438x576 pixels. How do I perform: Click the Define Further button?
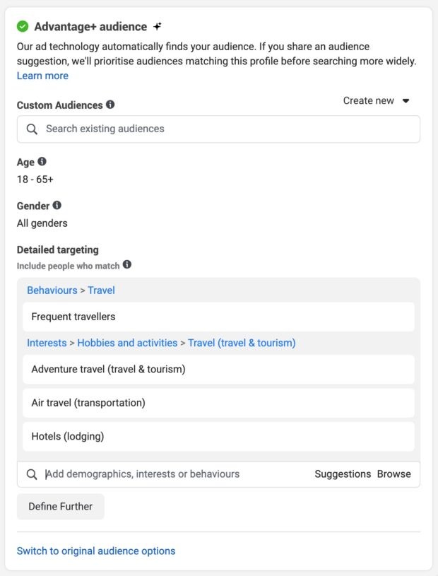pos(61,506)
